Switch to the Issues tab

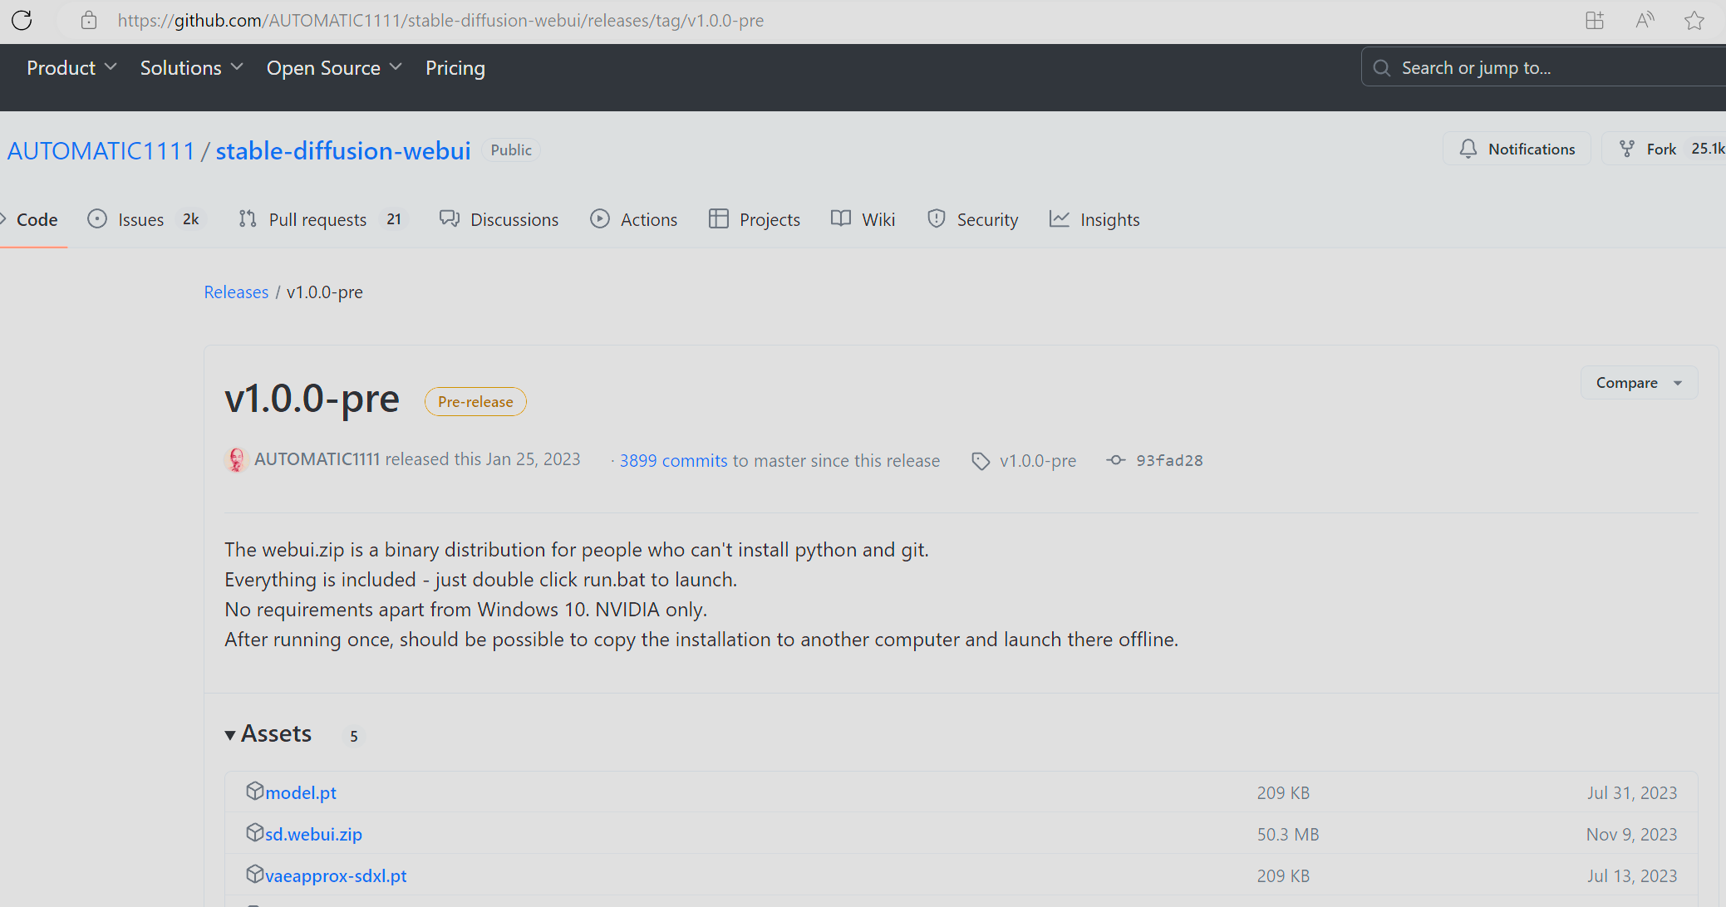coord(145,219)
